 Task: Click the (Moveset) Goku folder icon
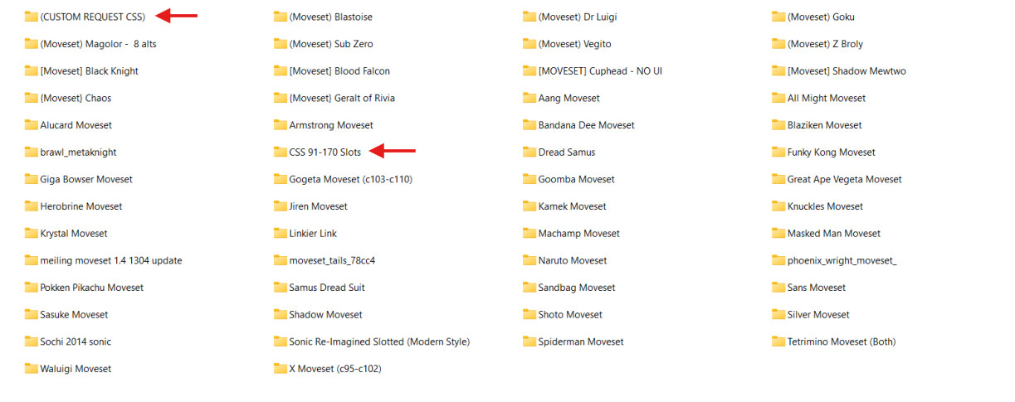(778, 17)
